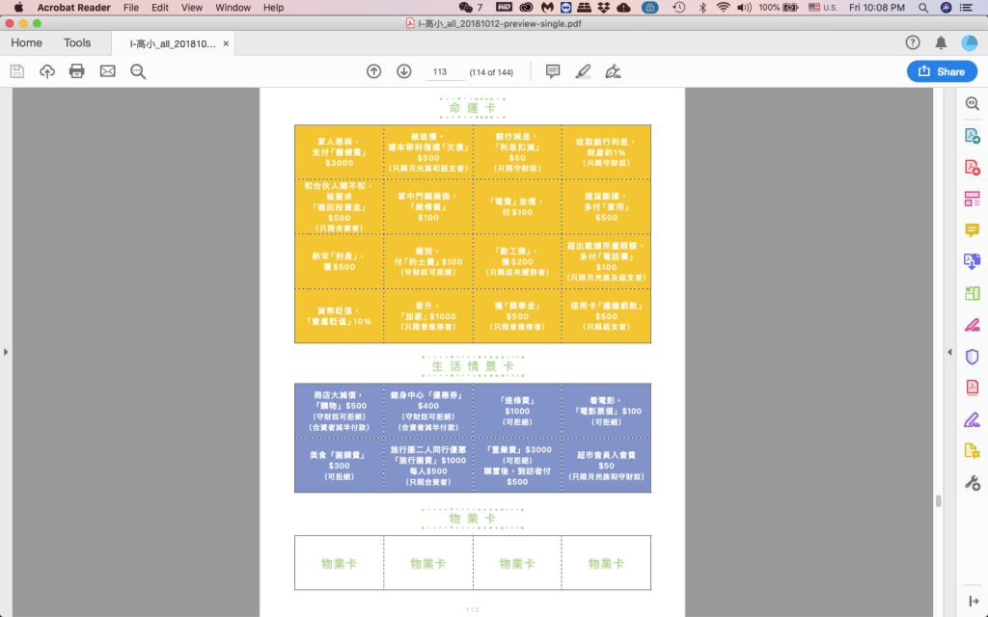Go to next page arrow
This screenshot has width=988, height=617.
coord(404,71)
